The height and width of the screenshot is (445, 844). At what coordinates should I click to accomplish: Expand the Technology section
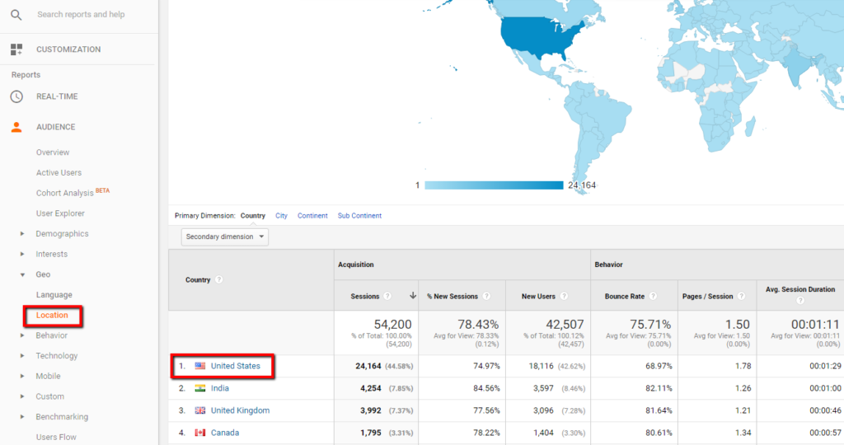pos(22,356)
